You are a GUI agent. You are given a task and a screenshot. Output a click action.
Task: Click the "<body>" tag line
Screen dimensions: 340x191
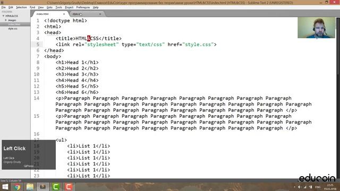[53, 57]
